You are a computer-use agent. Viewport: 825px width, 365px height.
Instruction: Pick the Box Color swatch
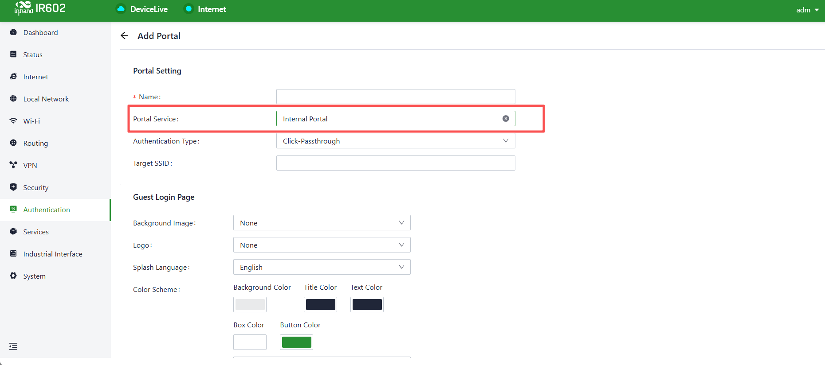point(250,342)
